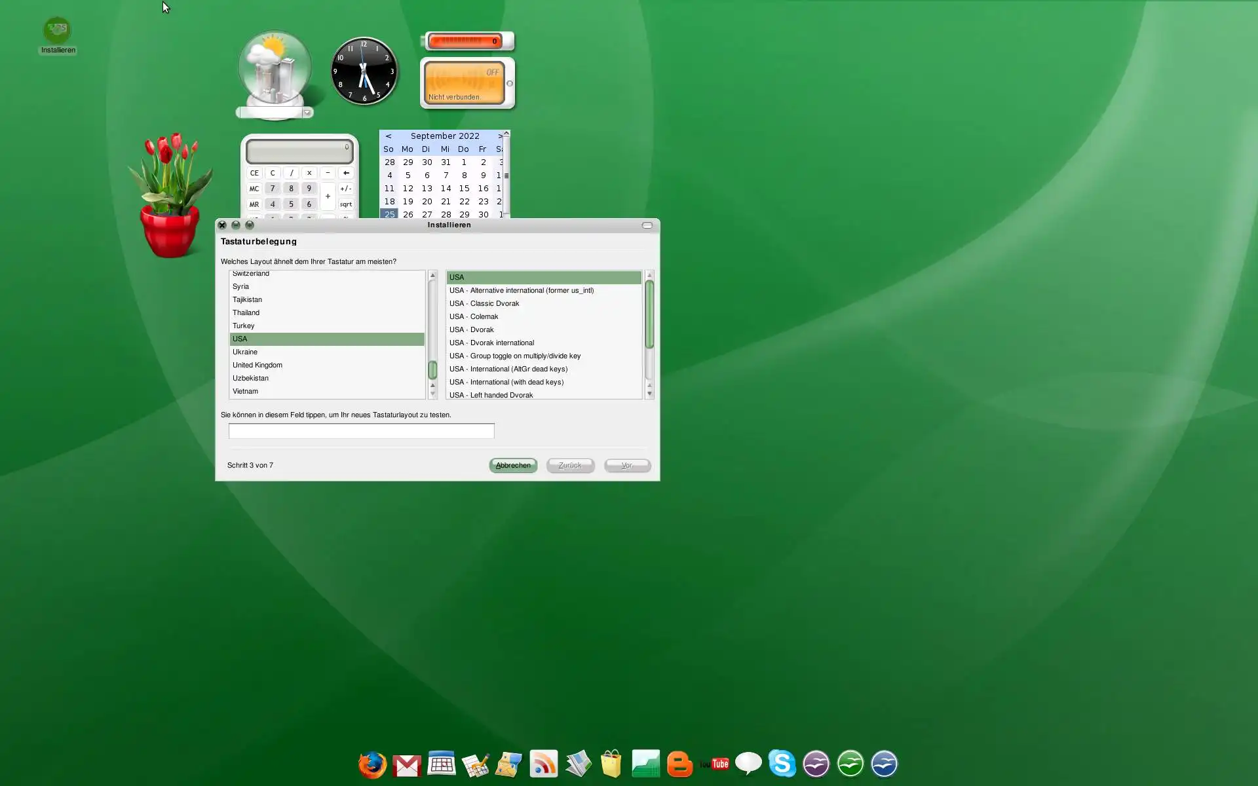Go to next month in calendar
Screen dimensions: 1258x786
pyautogui.click(x=500, y=136)
